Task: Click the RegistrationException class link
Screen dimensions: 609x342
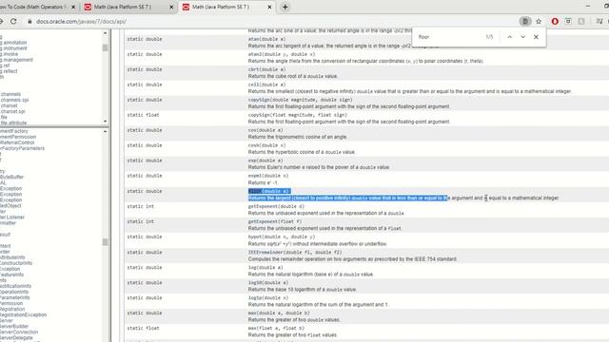Action: (23, 314)
